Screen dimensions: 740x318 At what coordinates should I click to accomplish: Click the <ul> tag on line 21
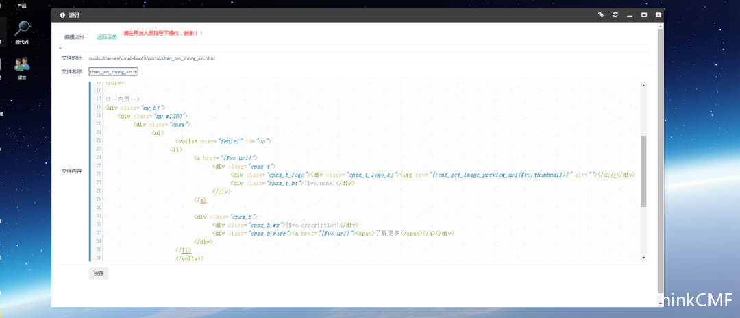click(x=158, y=132)
